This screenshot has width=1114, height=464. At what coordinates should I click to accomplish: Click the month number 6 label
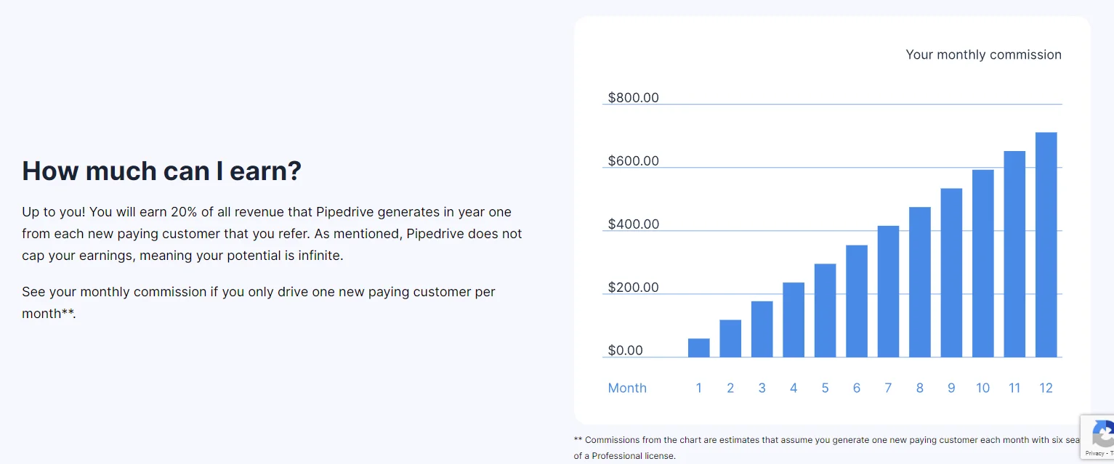click(857, 388)
